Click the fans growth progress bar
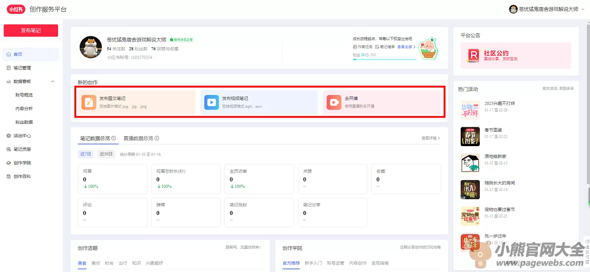 pos(384,60)
